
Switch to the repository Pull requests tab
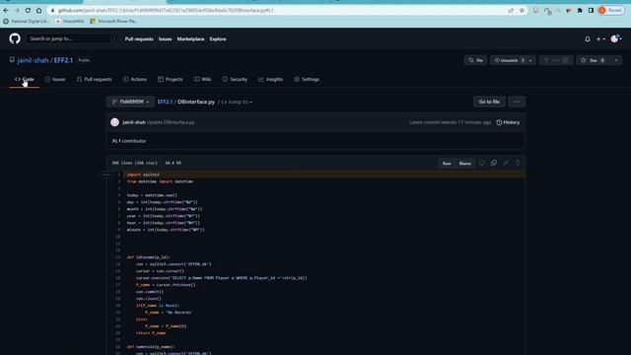(x=95, y=79)
